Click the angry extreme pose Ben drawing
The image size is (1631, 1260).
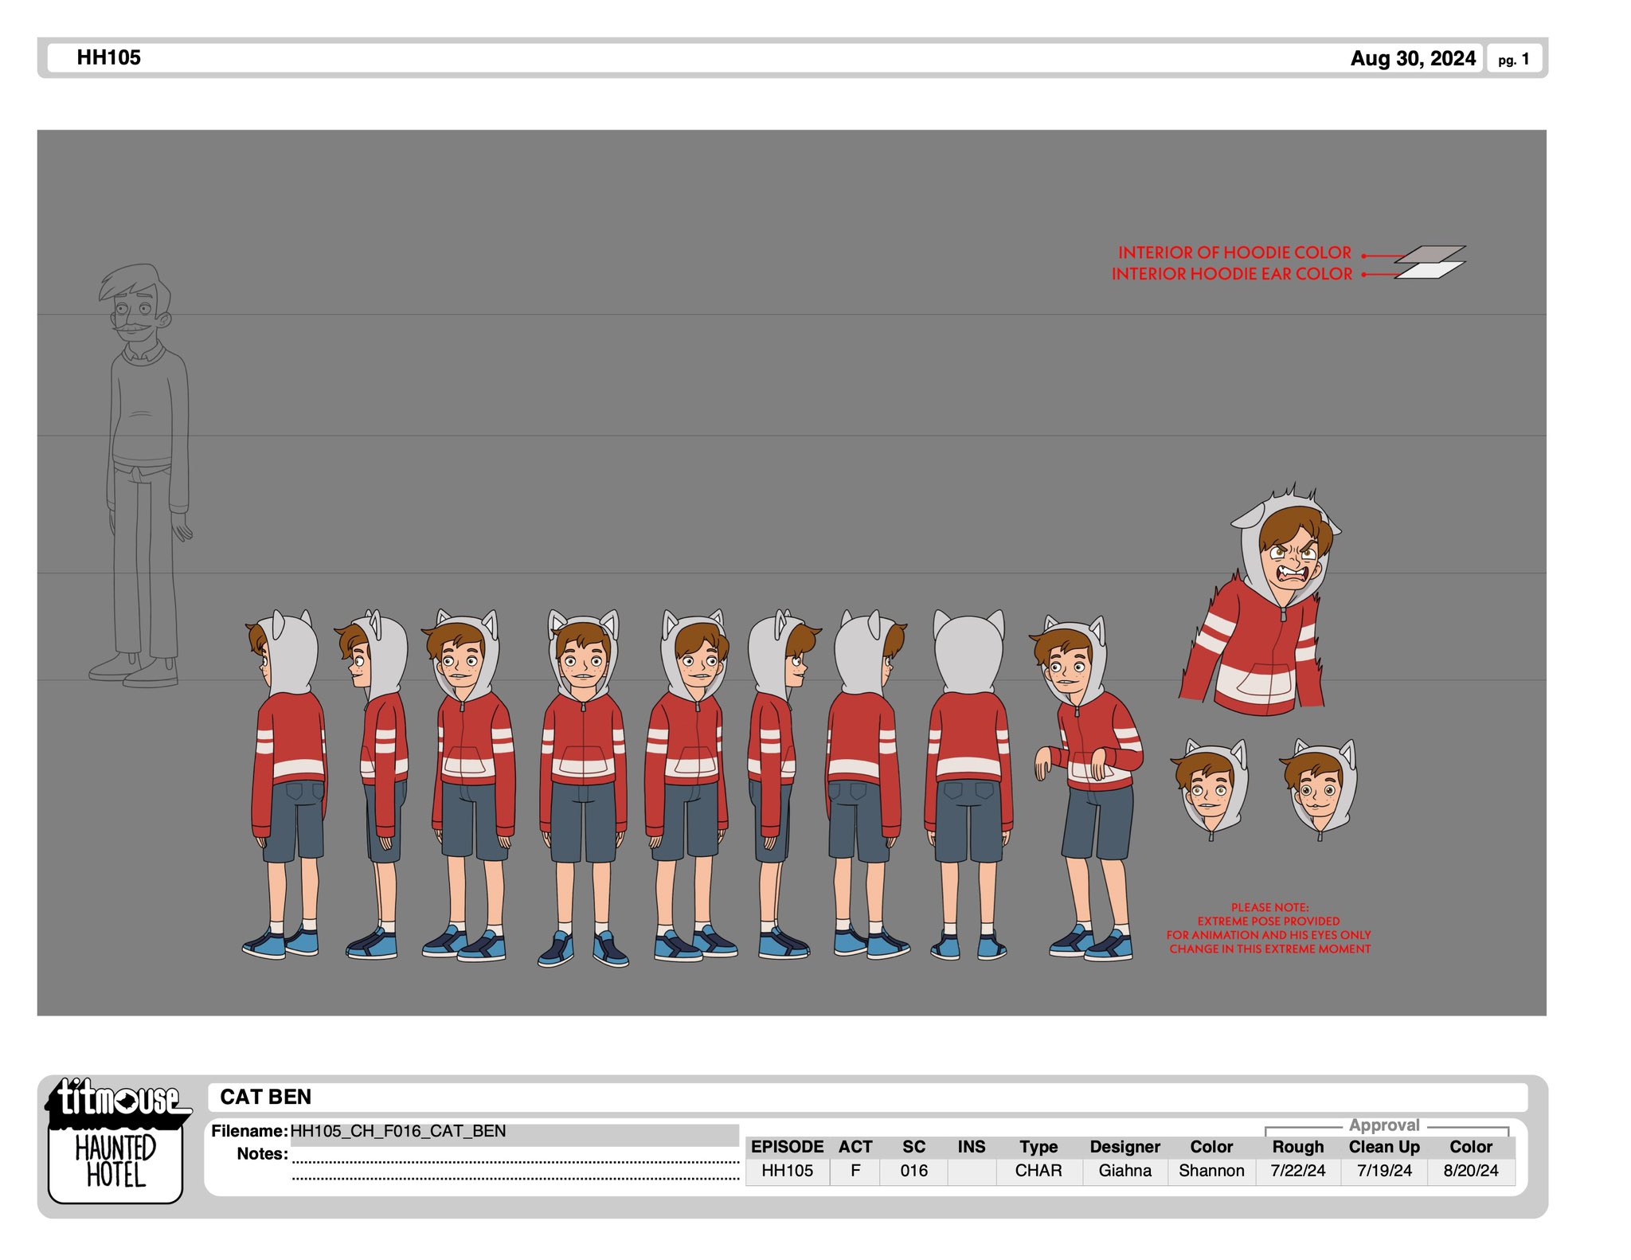click(1260, 601)
